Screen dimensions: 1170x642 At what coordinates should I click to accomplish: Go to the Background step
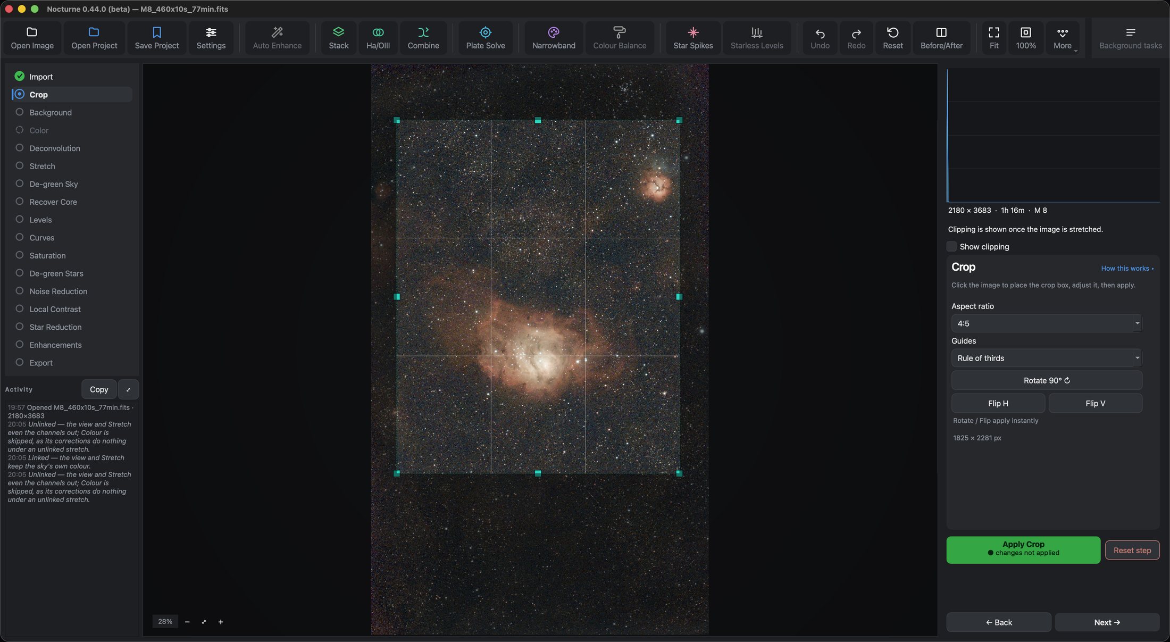72,112
